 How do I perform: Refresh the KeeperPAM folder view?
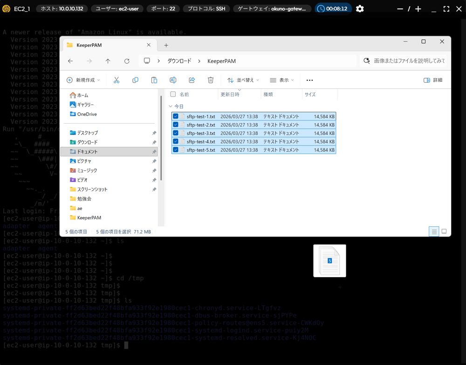coord(127,61)
